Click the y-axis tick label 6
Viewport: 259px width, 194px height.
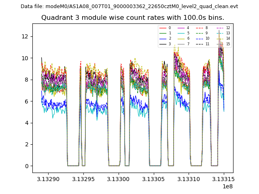click(x=27, y=101)
